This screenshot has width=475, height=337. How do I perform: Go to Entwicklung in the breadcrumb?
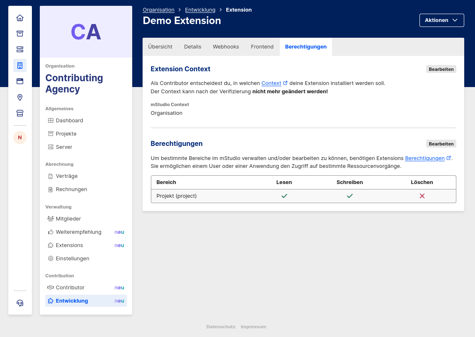[200, 10]
